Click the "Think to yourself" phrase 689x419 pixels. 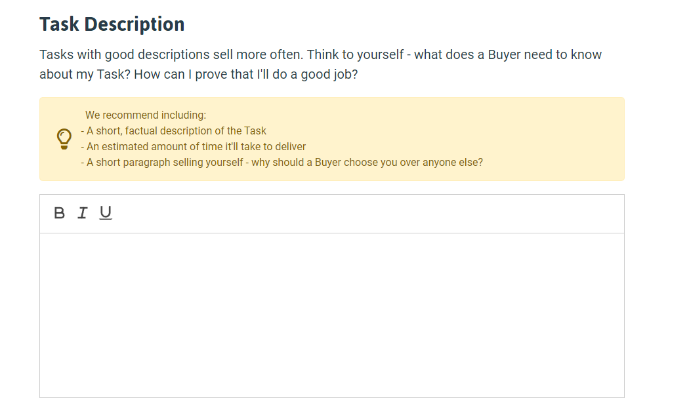[355, 55]
